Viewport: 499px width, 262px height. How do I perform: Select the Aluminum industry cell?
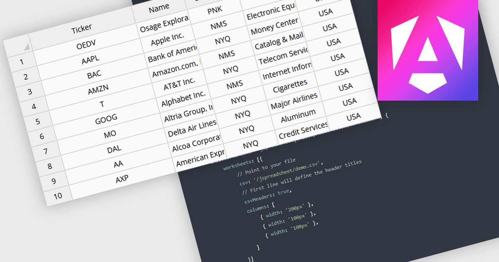[298, 116]
